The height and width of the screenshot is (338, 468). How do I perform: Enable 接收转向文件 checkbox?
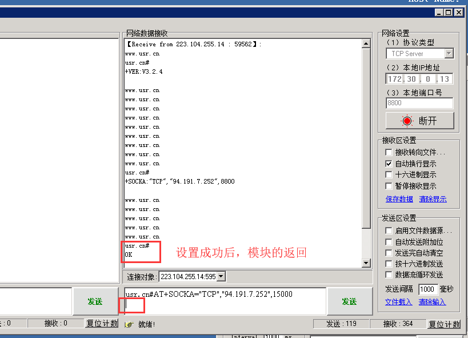point(389,153)
